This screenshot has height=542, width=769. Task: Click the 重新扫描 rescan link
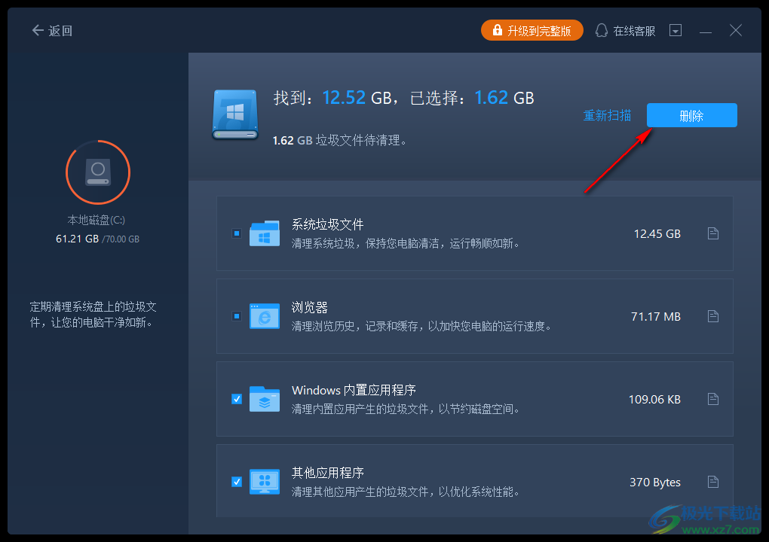click(x=607, y=115)
